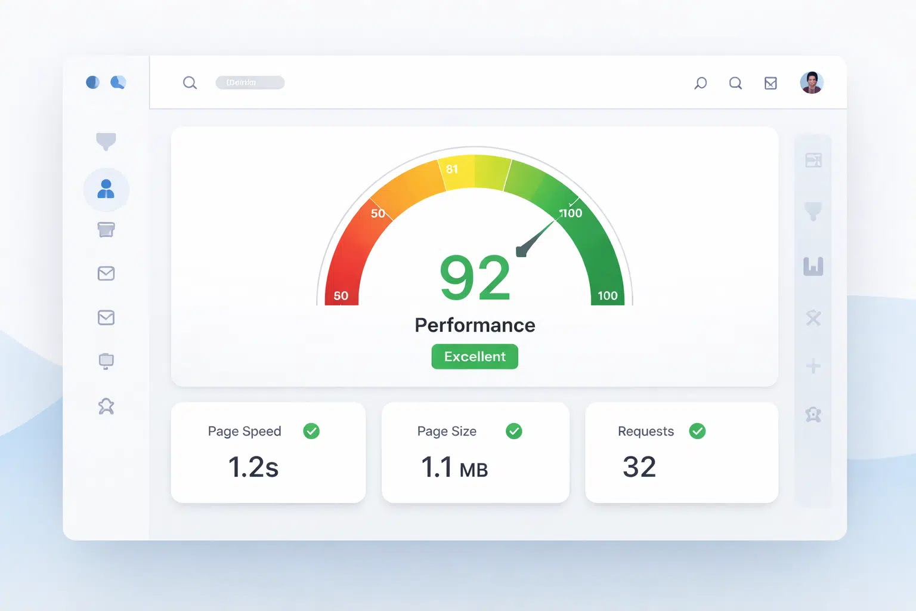
Task: Click the Page Speed label
Action: click(x=245, y=431)
